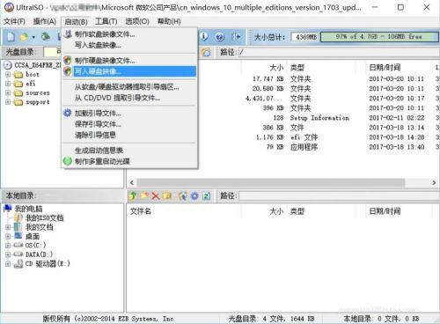This screenshot has width=440, height=324.
Task: Select 我的电脑 in local tree
Action: (28, 209)
